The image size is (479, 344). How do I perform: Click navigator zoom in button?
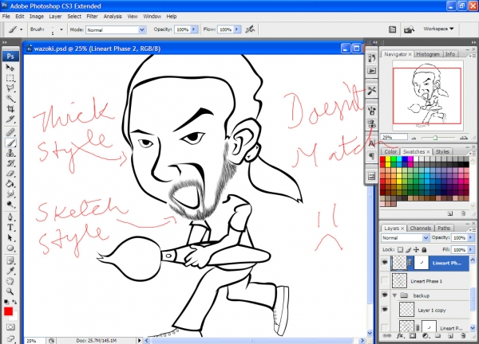[464, 138]
